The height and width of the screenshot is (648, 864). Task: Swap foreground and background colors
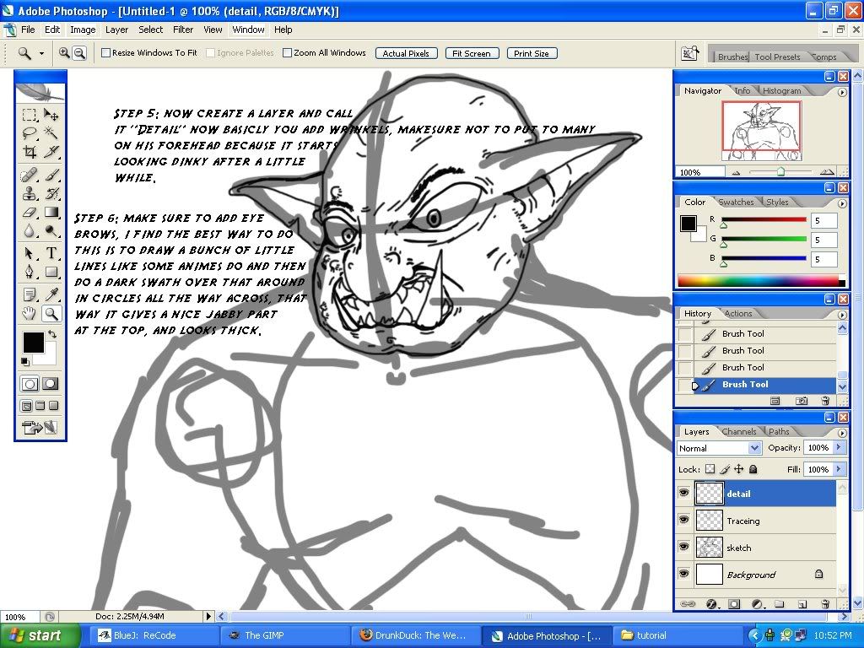pos(52,334)
